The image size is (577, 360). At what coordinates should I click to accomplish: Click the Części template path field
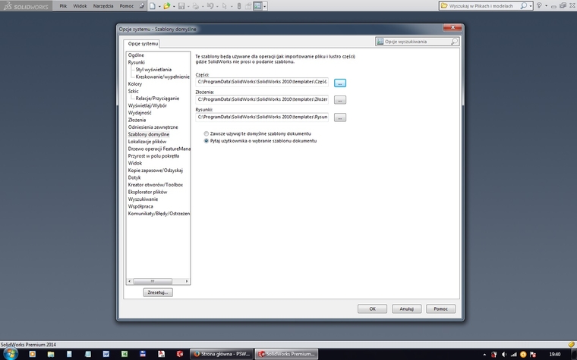262,82
